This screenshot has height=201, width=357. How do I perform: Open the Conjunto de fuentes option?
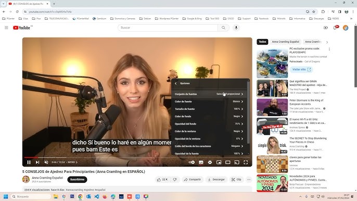(x=209, y=94)
